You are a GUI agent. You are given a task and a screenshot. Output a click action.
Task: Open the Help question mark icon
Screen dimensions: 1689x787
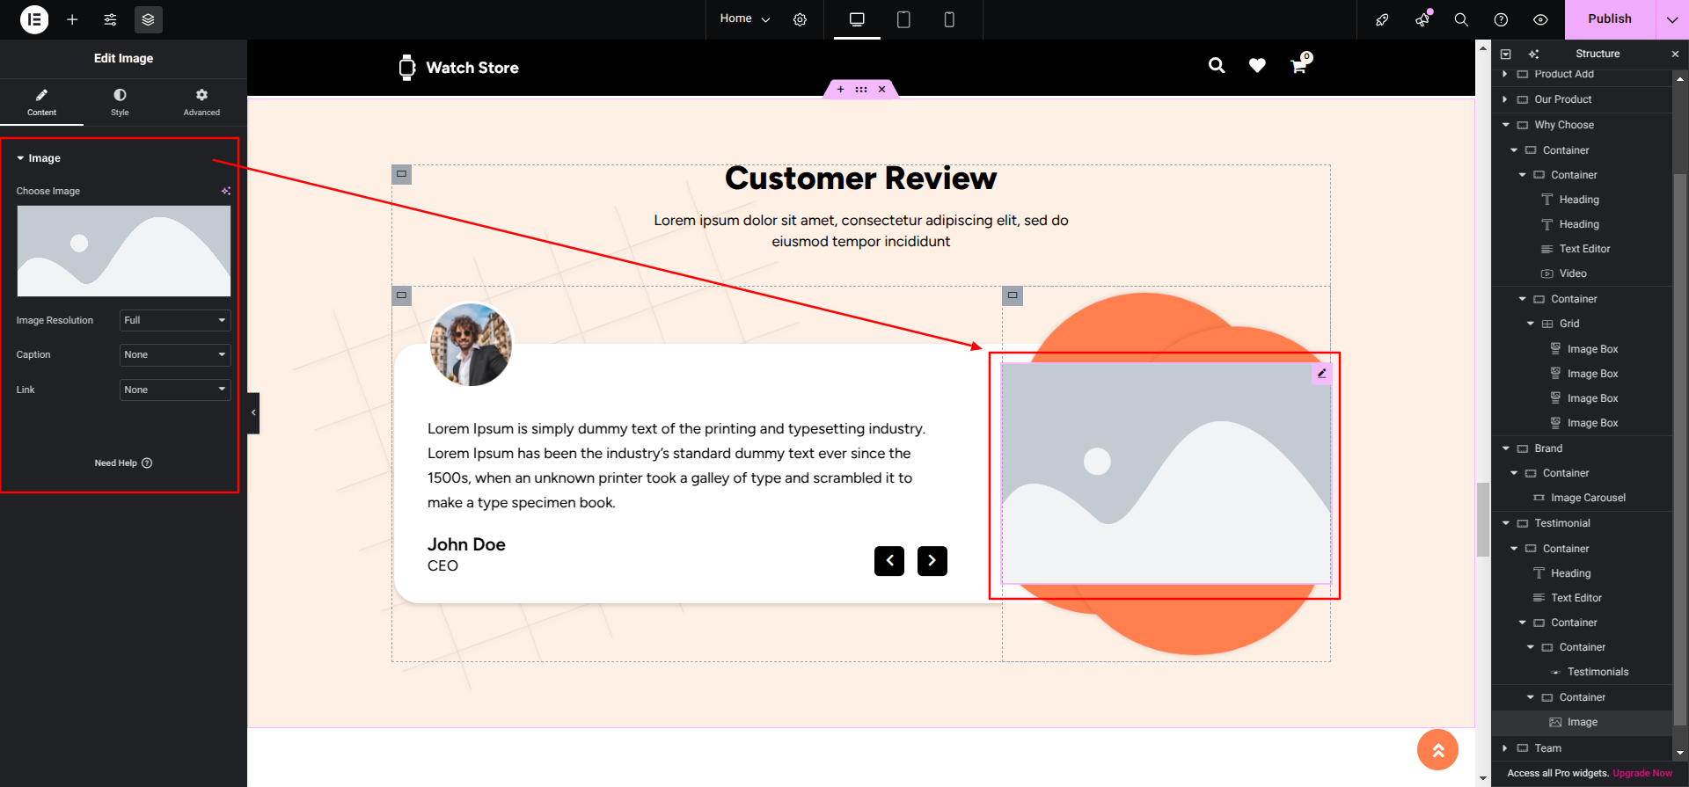click(x=1501, y=19)
